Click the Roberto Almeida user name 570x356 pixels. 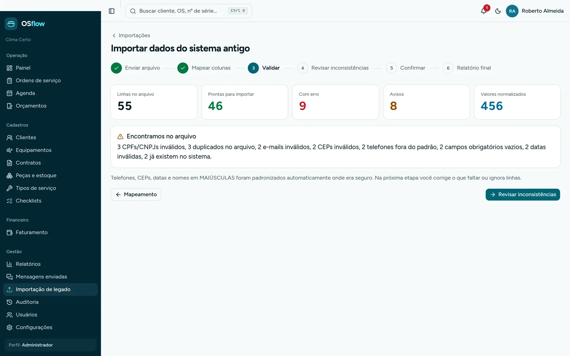point(543,11)
